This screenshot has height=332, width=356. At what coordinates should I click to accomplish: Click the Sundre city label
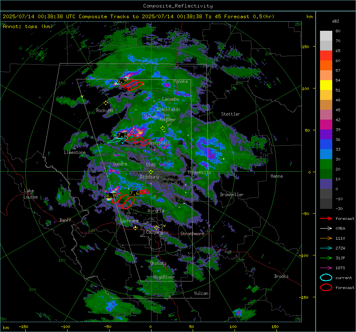(x=120, y=164)
